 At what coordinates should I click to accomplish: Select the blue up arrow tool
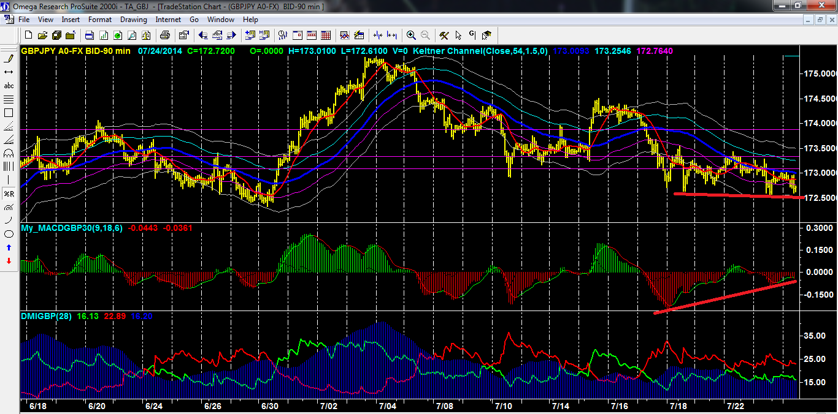[9, 247]
